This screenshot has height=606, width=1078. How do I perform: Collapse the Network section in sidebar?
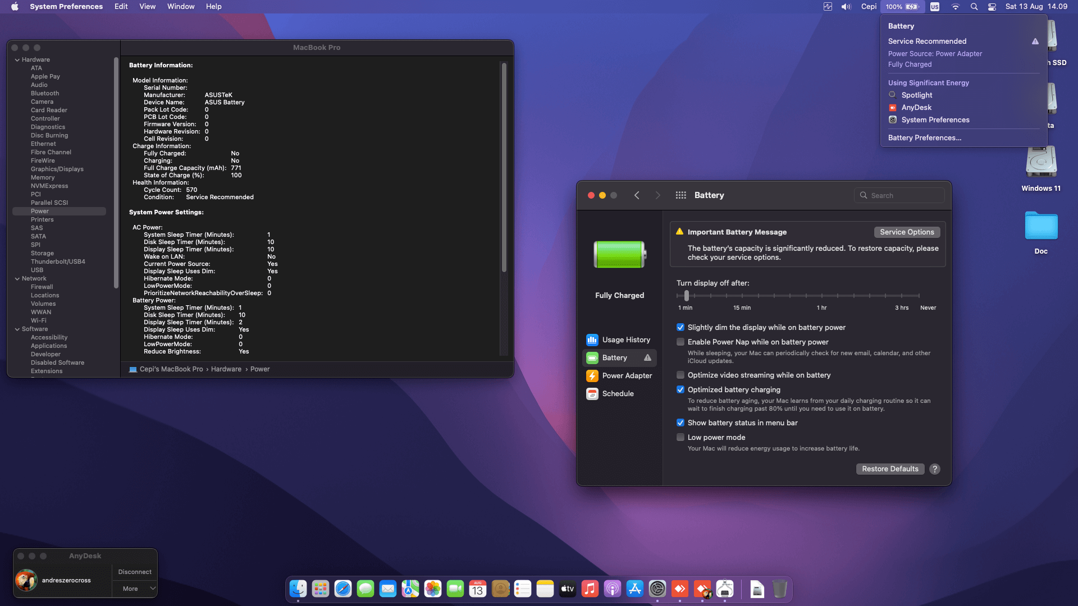pos(17,278)
